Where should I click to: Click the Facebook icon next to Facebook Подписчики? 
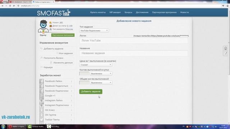point(42,91)
